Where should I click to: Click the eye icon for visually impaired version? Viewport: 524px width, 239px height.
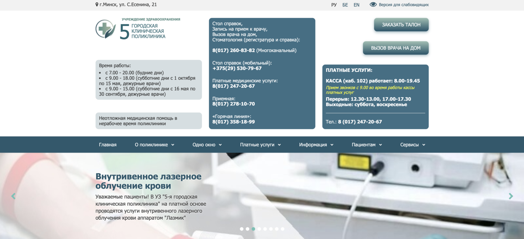pyautogui.click(x=373, y=5)
